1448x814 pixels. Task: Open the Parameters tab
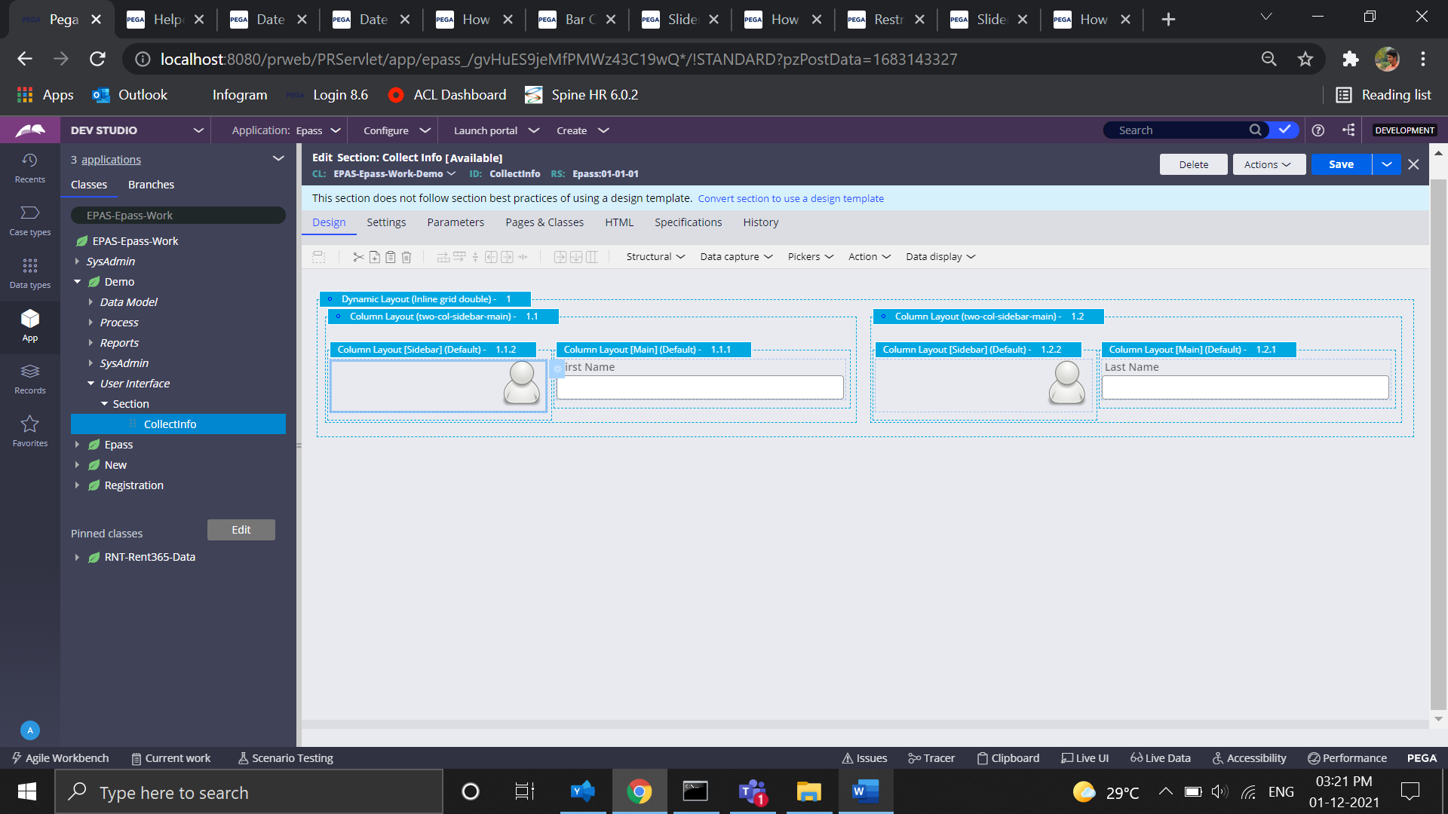click(456, 222)
